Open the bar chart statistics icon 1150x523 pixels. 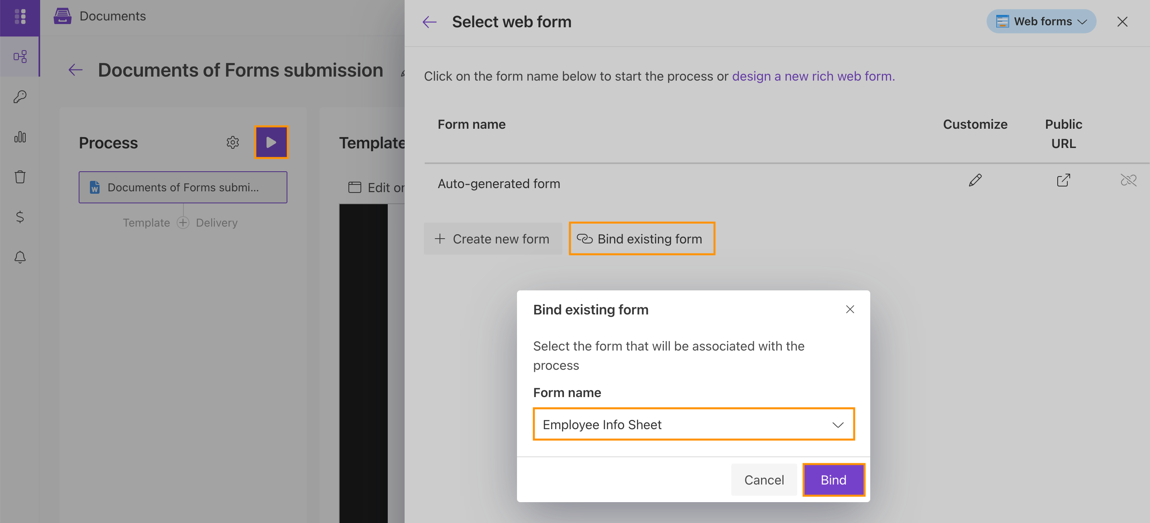(20, 137)
